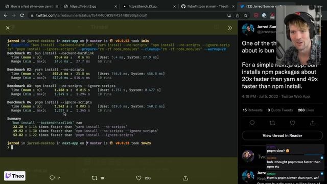Click the terminal benchmark screenshot image
Viewport: 327px width, 184px height.
pyautogui.click(x=119, y=96)
